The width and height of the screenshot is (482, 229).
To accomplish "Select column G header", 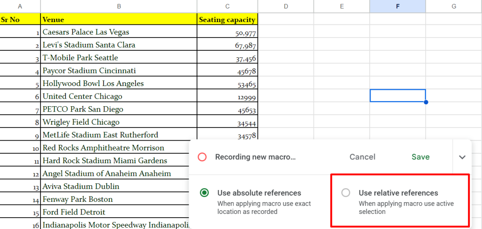I will tap(454, 6).
